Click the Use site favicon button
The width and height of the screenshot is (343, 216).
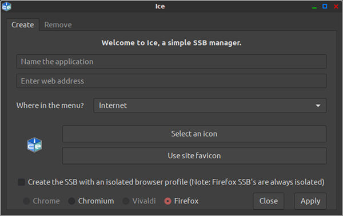(194, 155)
